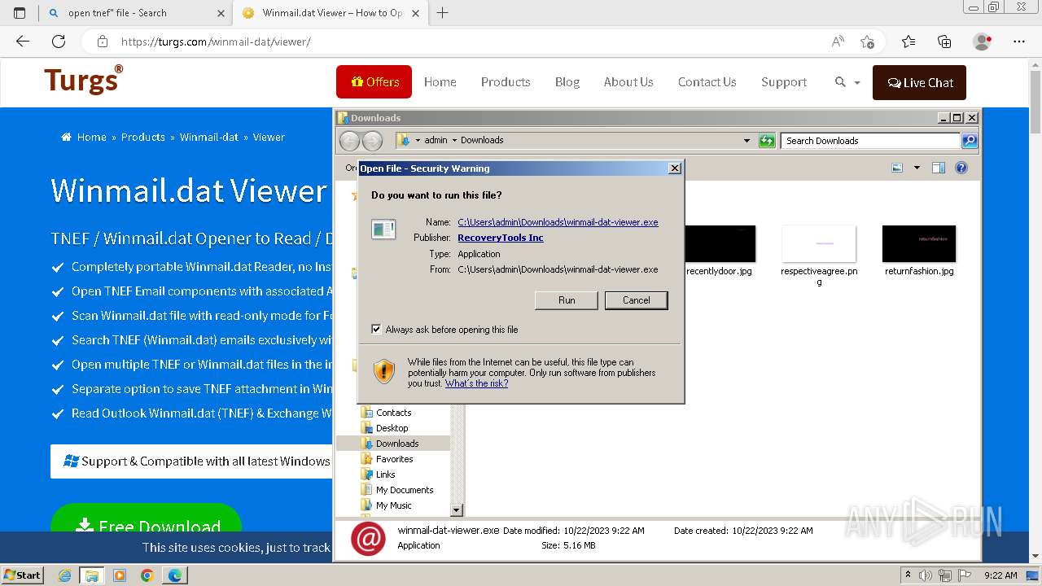
Task: Reload the Turgs page in Edge
Action: click(x=59, y=42)
